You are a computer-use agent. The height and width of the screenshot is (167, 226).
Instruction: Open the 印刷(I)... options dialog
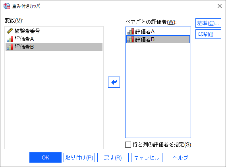pos(208,34)
